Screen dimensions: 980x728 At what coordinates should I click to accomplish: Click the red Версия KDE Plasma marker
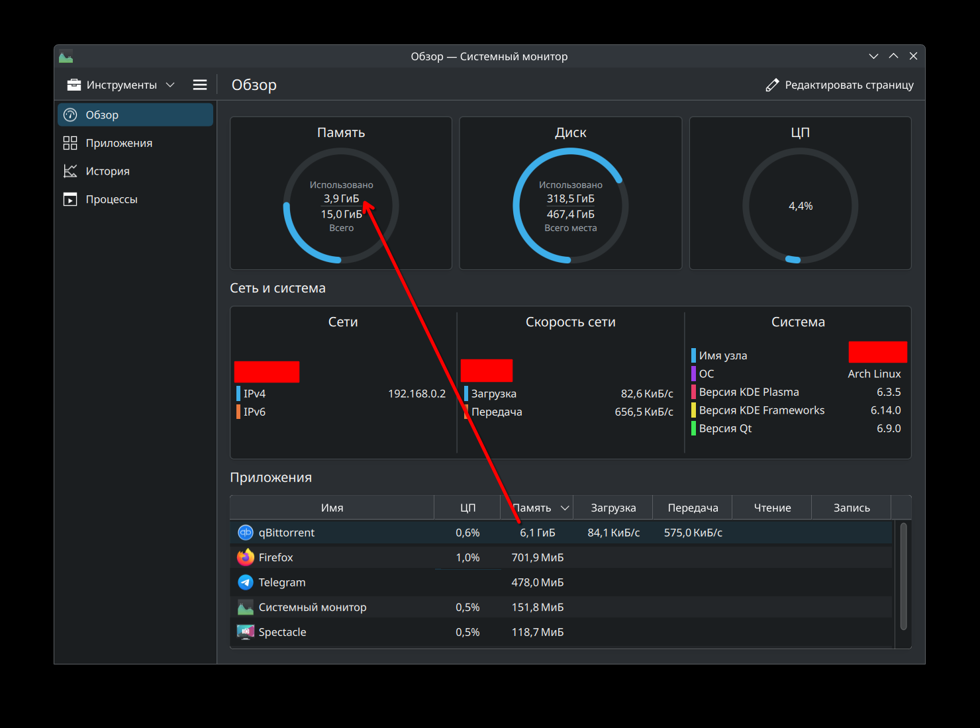[x=693, y=392]
